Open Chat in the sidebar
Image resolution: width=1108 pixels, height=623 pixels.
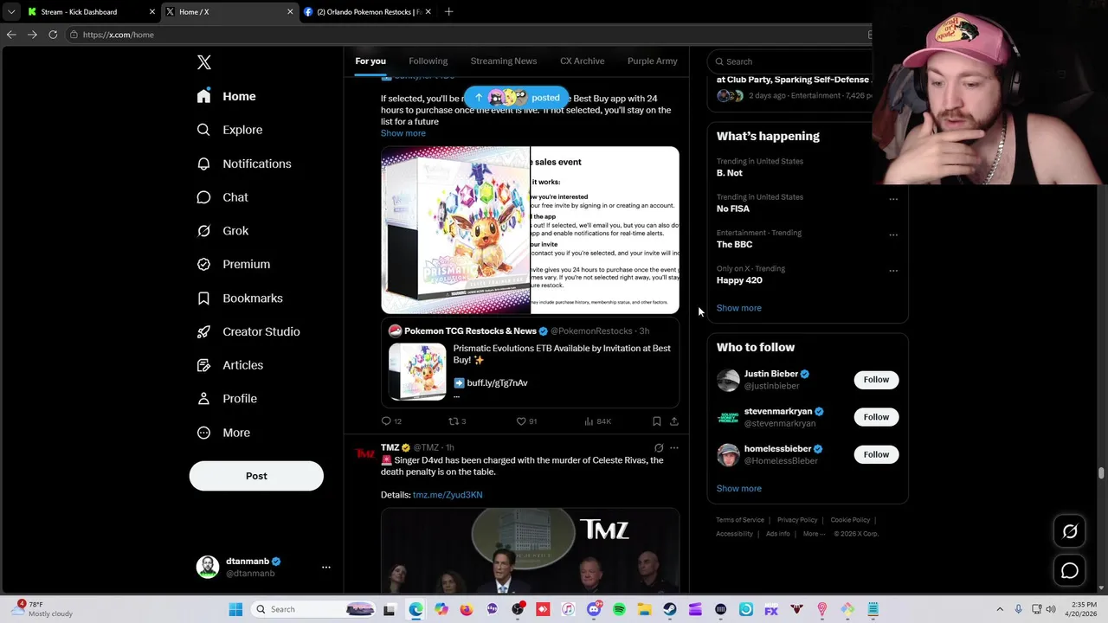tap(222, 197)
